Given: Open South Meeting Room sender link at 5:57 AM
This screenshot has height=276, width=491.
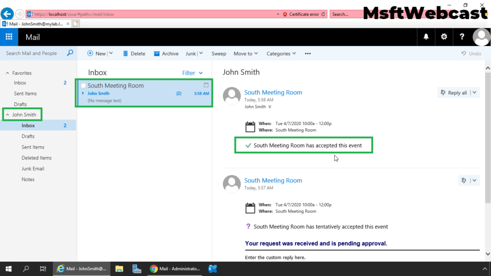Looking at the screenshot, I should tap(273, 180).
